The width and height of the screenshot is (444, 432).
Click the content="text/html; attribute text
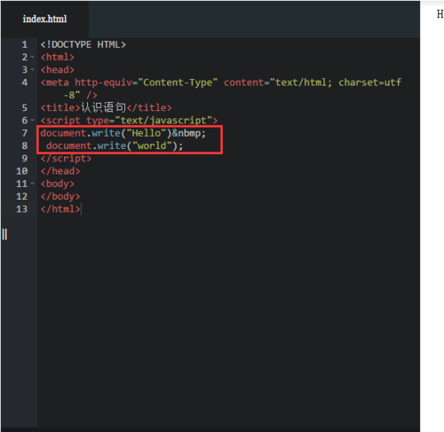pyautogui.click(x=278, y=82)
